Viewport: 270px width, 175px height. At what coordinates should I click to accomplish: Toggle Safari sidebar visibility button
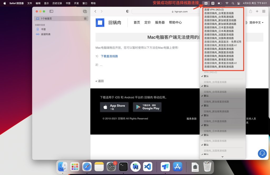pyautogui.click(x=51, y=11)
